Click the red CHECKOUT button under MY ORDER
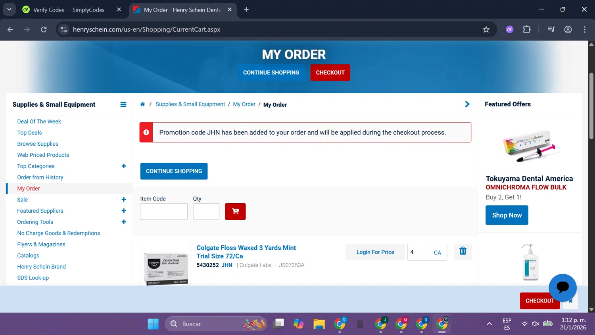The image size is (595, 335). pos(330,73)
